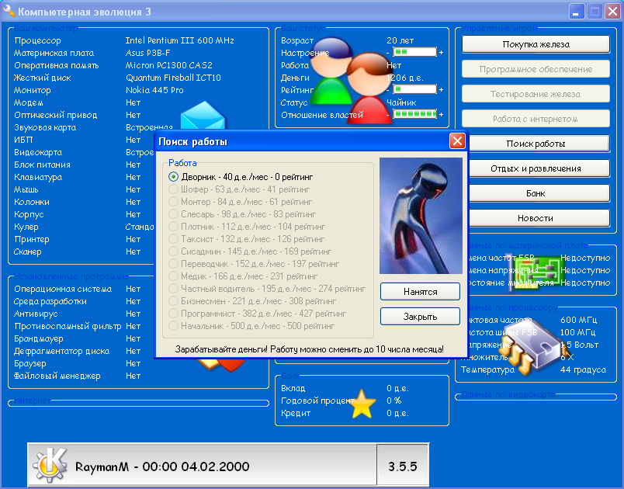624x489 pixels.
Task: Select the Дворник job radio button
Action: (173, 177)
